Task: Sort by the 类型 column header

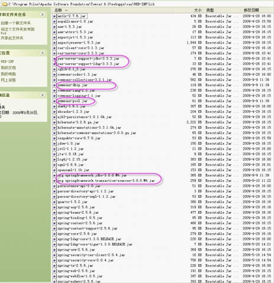Action: [210, 10]
